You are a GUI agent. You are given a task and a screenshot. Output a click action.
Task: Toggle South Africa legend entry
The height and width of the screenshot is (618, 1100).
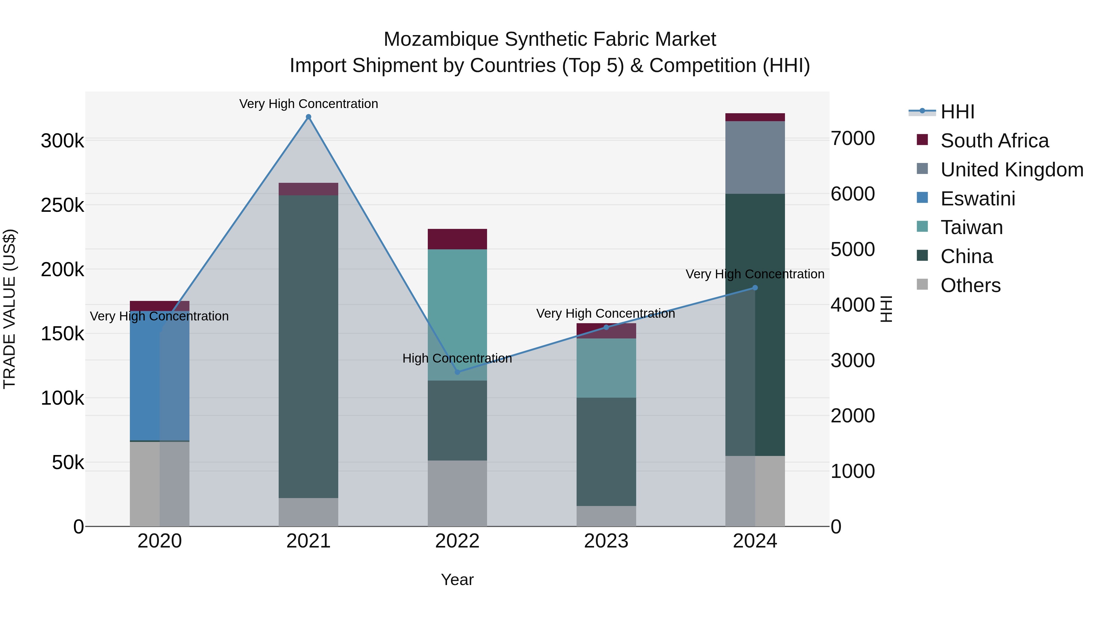pos(983,141)
